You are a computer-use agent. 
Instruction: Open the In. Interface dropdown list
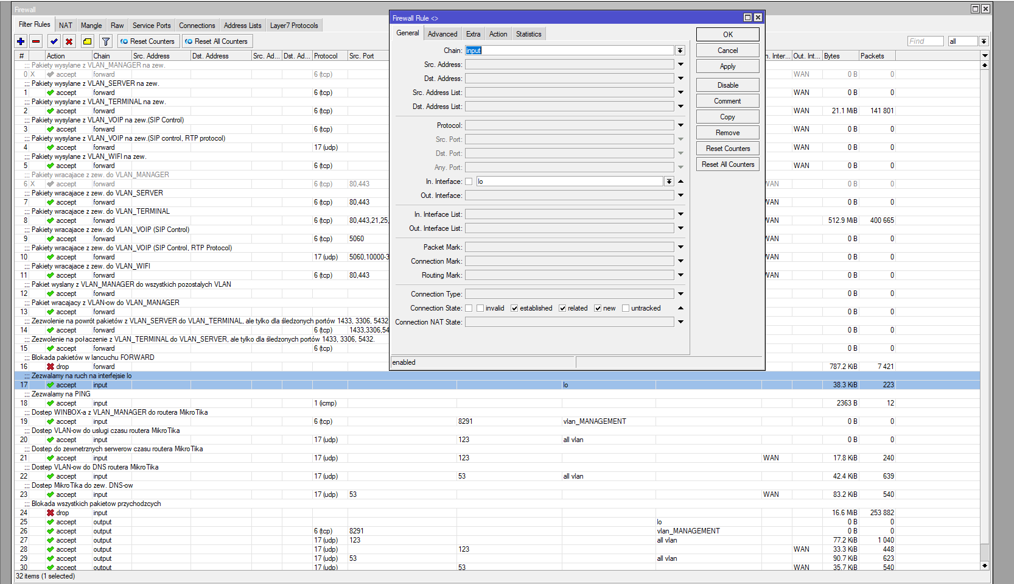click(x=669, y=181)
